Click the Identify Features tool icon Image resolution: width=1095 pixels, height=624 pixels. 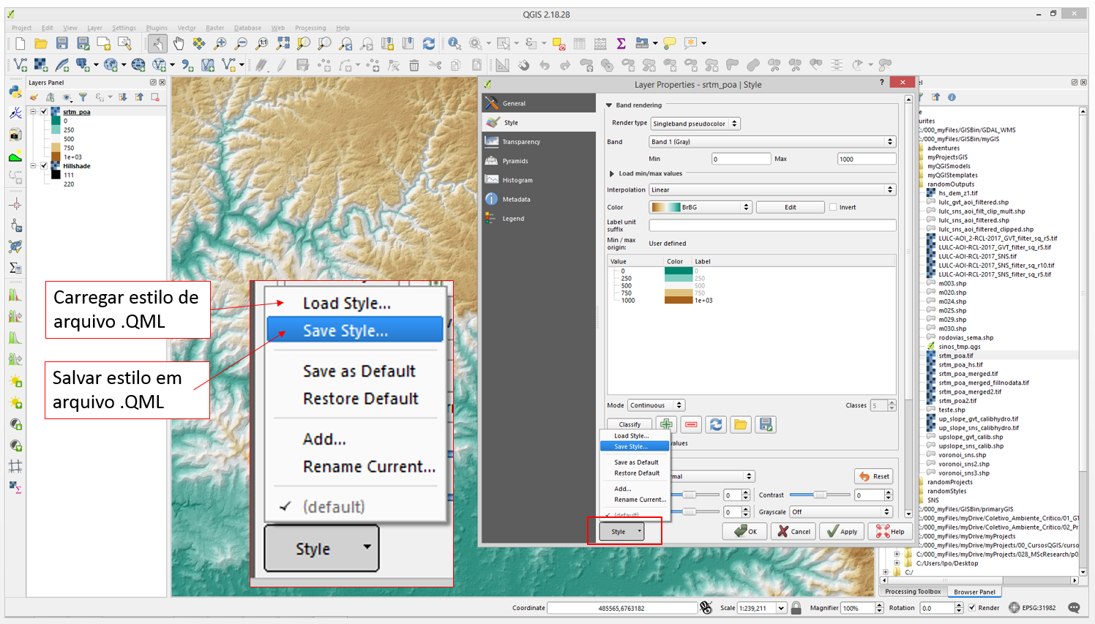tap(455, 44)
